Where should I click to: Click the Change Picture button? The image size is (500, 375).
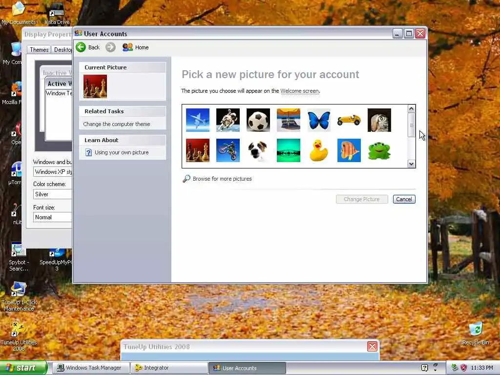pyautogui.click(x=362, y=199)
